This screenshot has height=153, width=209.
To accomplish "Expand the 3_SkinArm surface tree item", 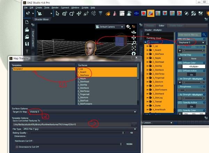I will tap(147, 82).
